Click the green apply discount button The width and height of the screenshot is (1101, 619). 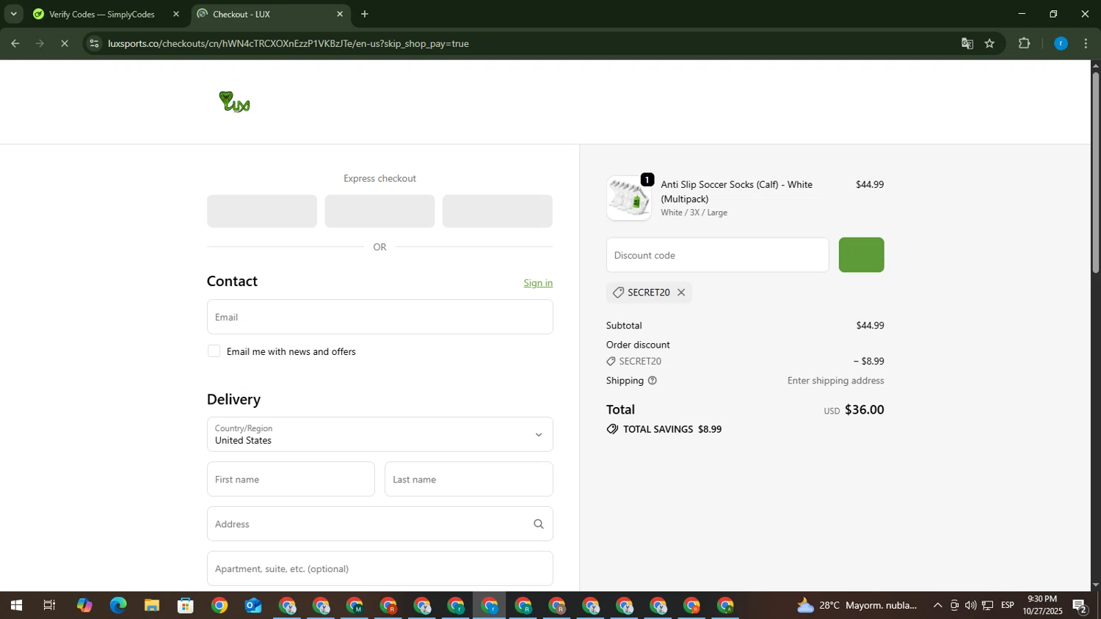pos(861,254)
